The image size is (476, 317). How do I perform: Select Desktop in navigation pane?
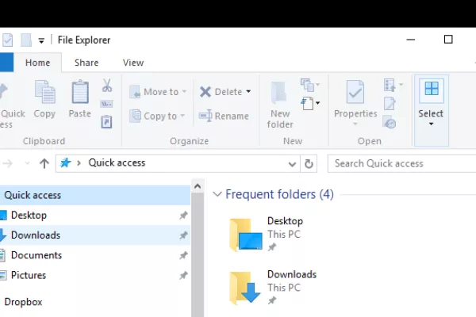(x=95, y=215)
